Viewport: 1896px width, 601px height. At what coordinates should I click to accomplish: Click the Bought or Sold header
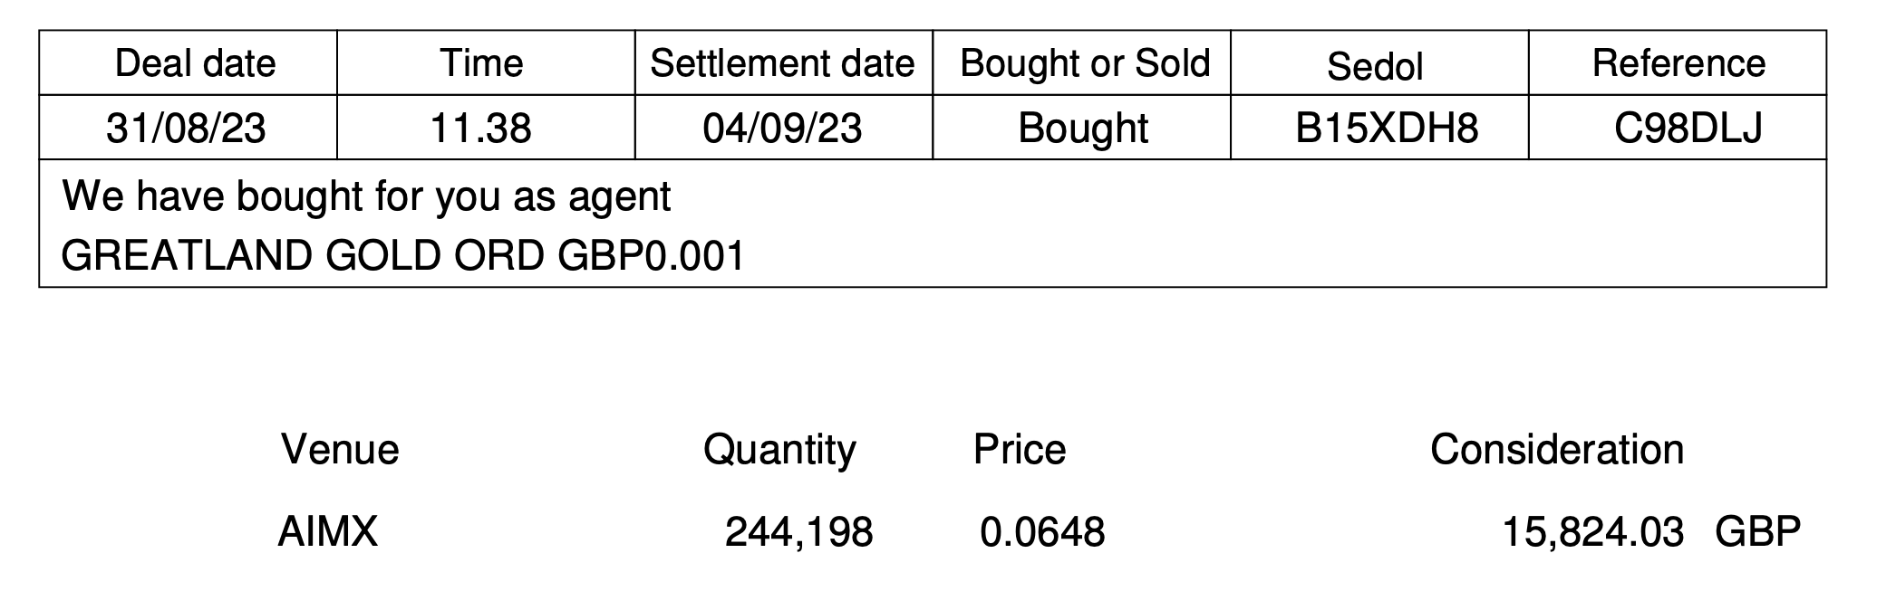1082,62
